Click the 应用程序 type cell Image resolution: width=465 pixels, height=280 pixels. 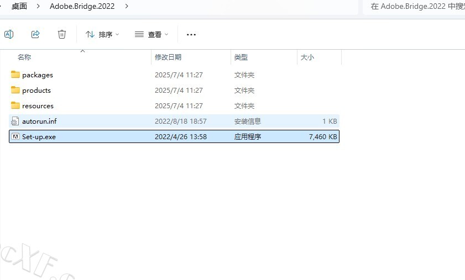pyautogui.click(x=248, y=136)
